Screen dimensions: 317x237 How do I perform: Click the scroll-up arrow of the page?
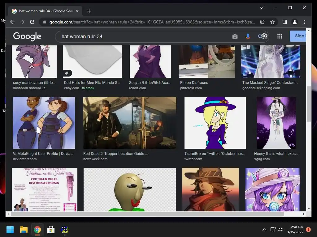309,31
